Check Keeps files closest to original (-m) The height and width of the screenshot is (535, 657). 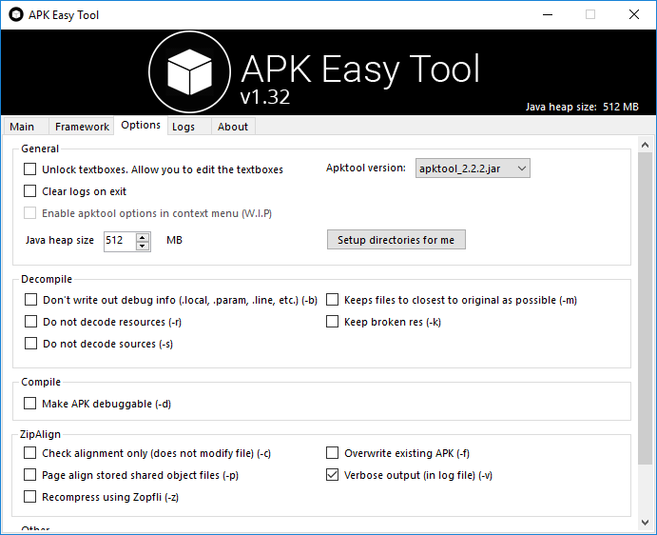[x=332, y=300]
